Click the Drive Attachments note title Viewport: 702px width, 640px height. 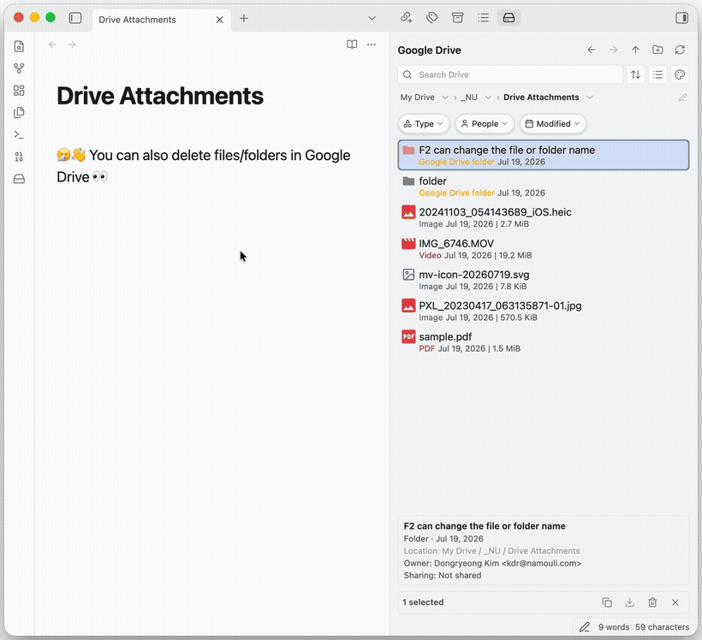point(160,96)
